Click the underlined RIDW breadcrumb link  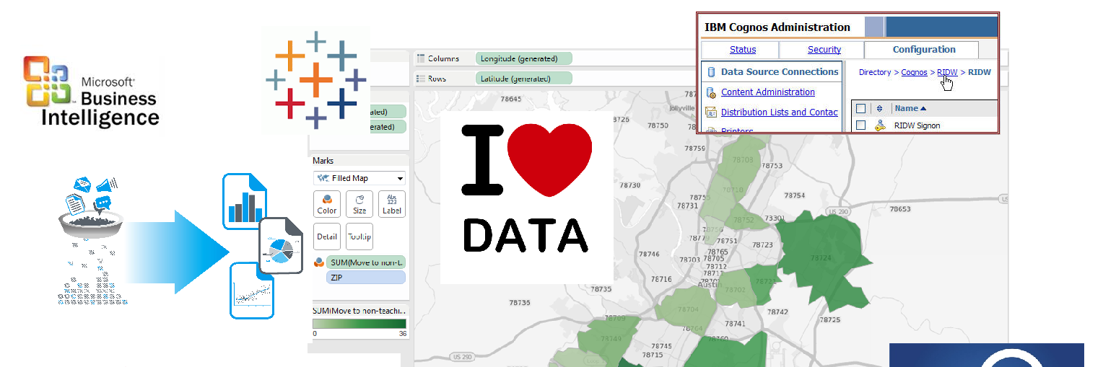pos(947,72)
